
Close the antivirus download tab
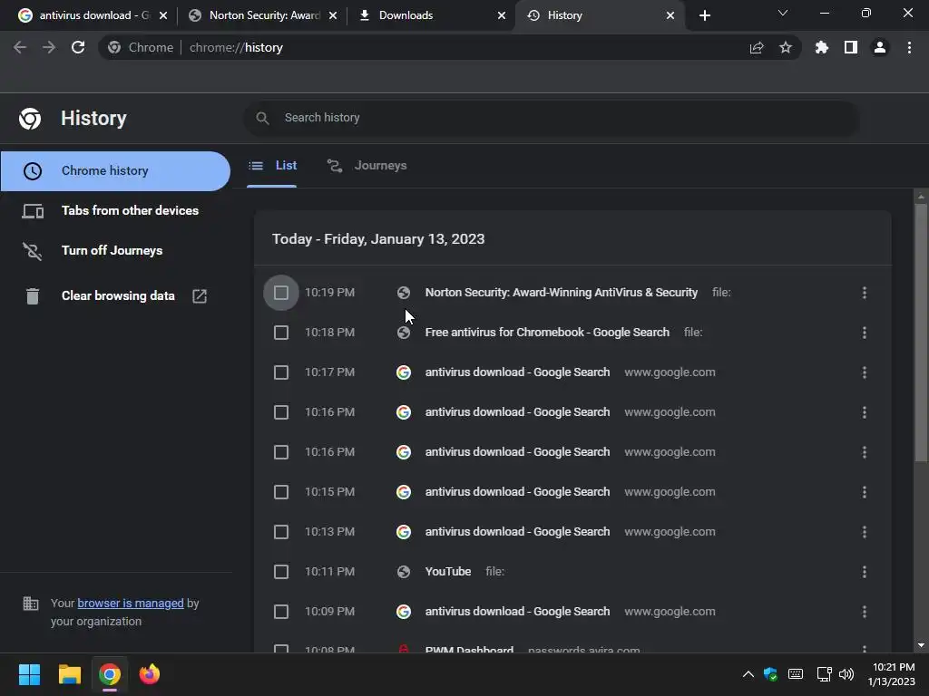click(163, 15)
